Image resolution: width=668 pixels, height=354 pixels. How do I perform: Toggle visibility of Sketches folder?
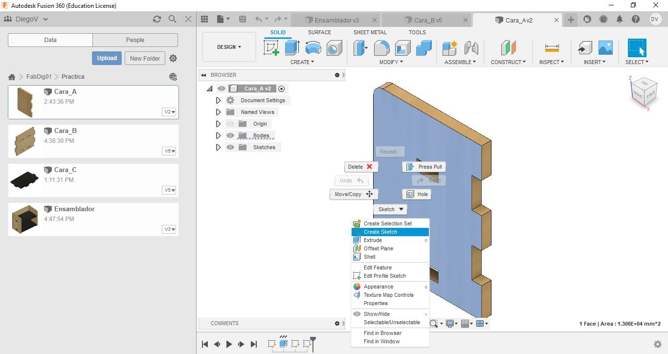coord(230,147)
